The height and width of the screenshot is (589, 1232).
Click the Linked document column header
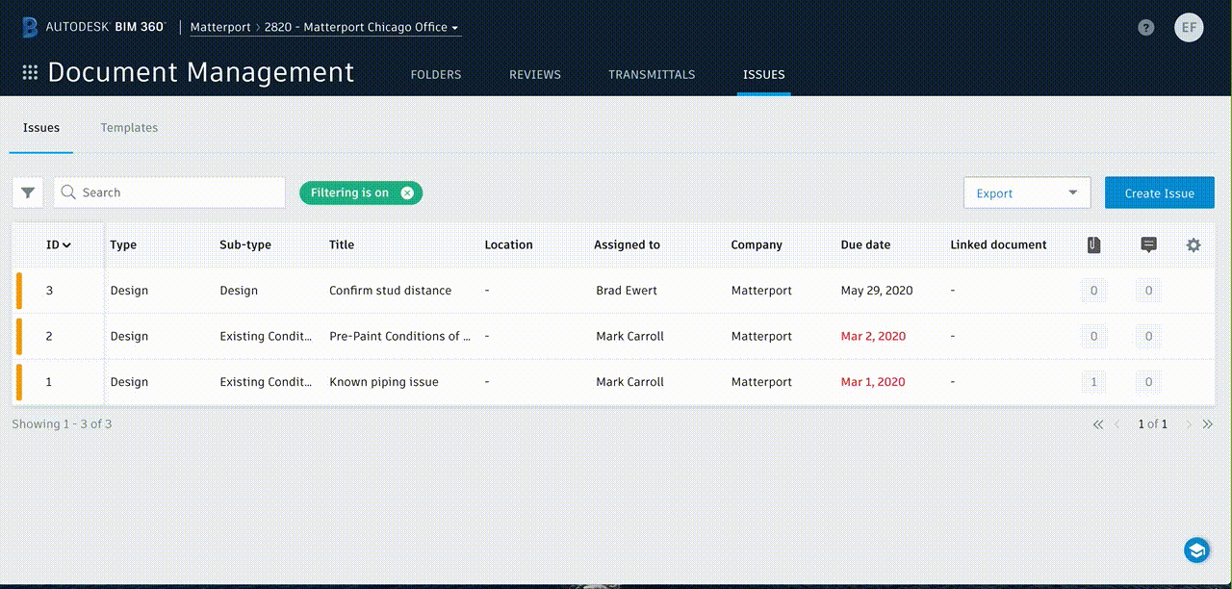[998, 245]
